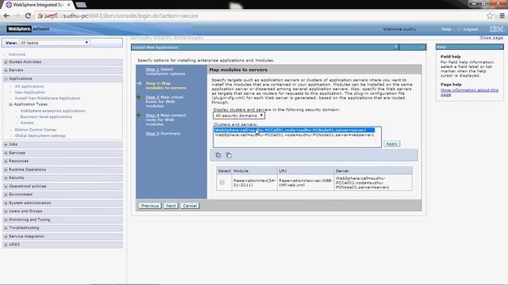Click the insecure https warning icon in the address bar
Screen dimensions: 508x285
click(x=40, y=16)
